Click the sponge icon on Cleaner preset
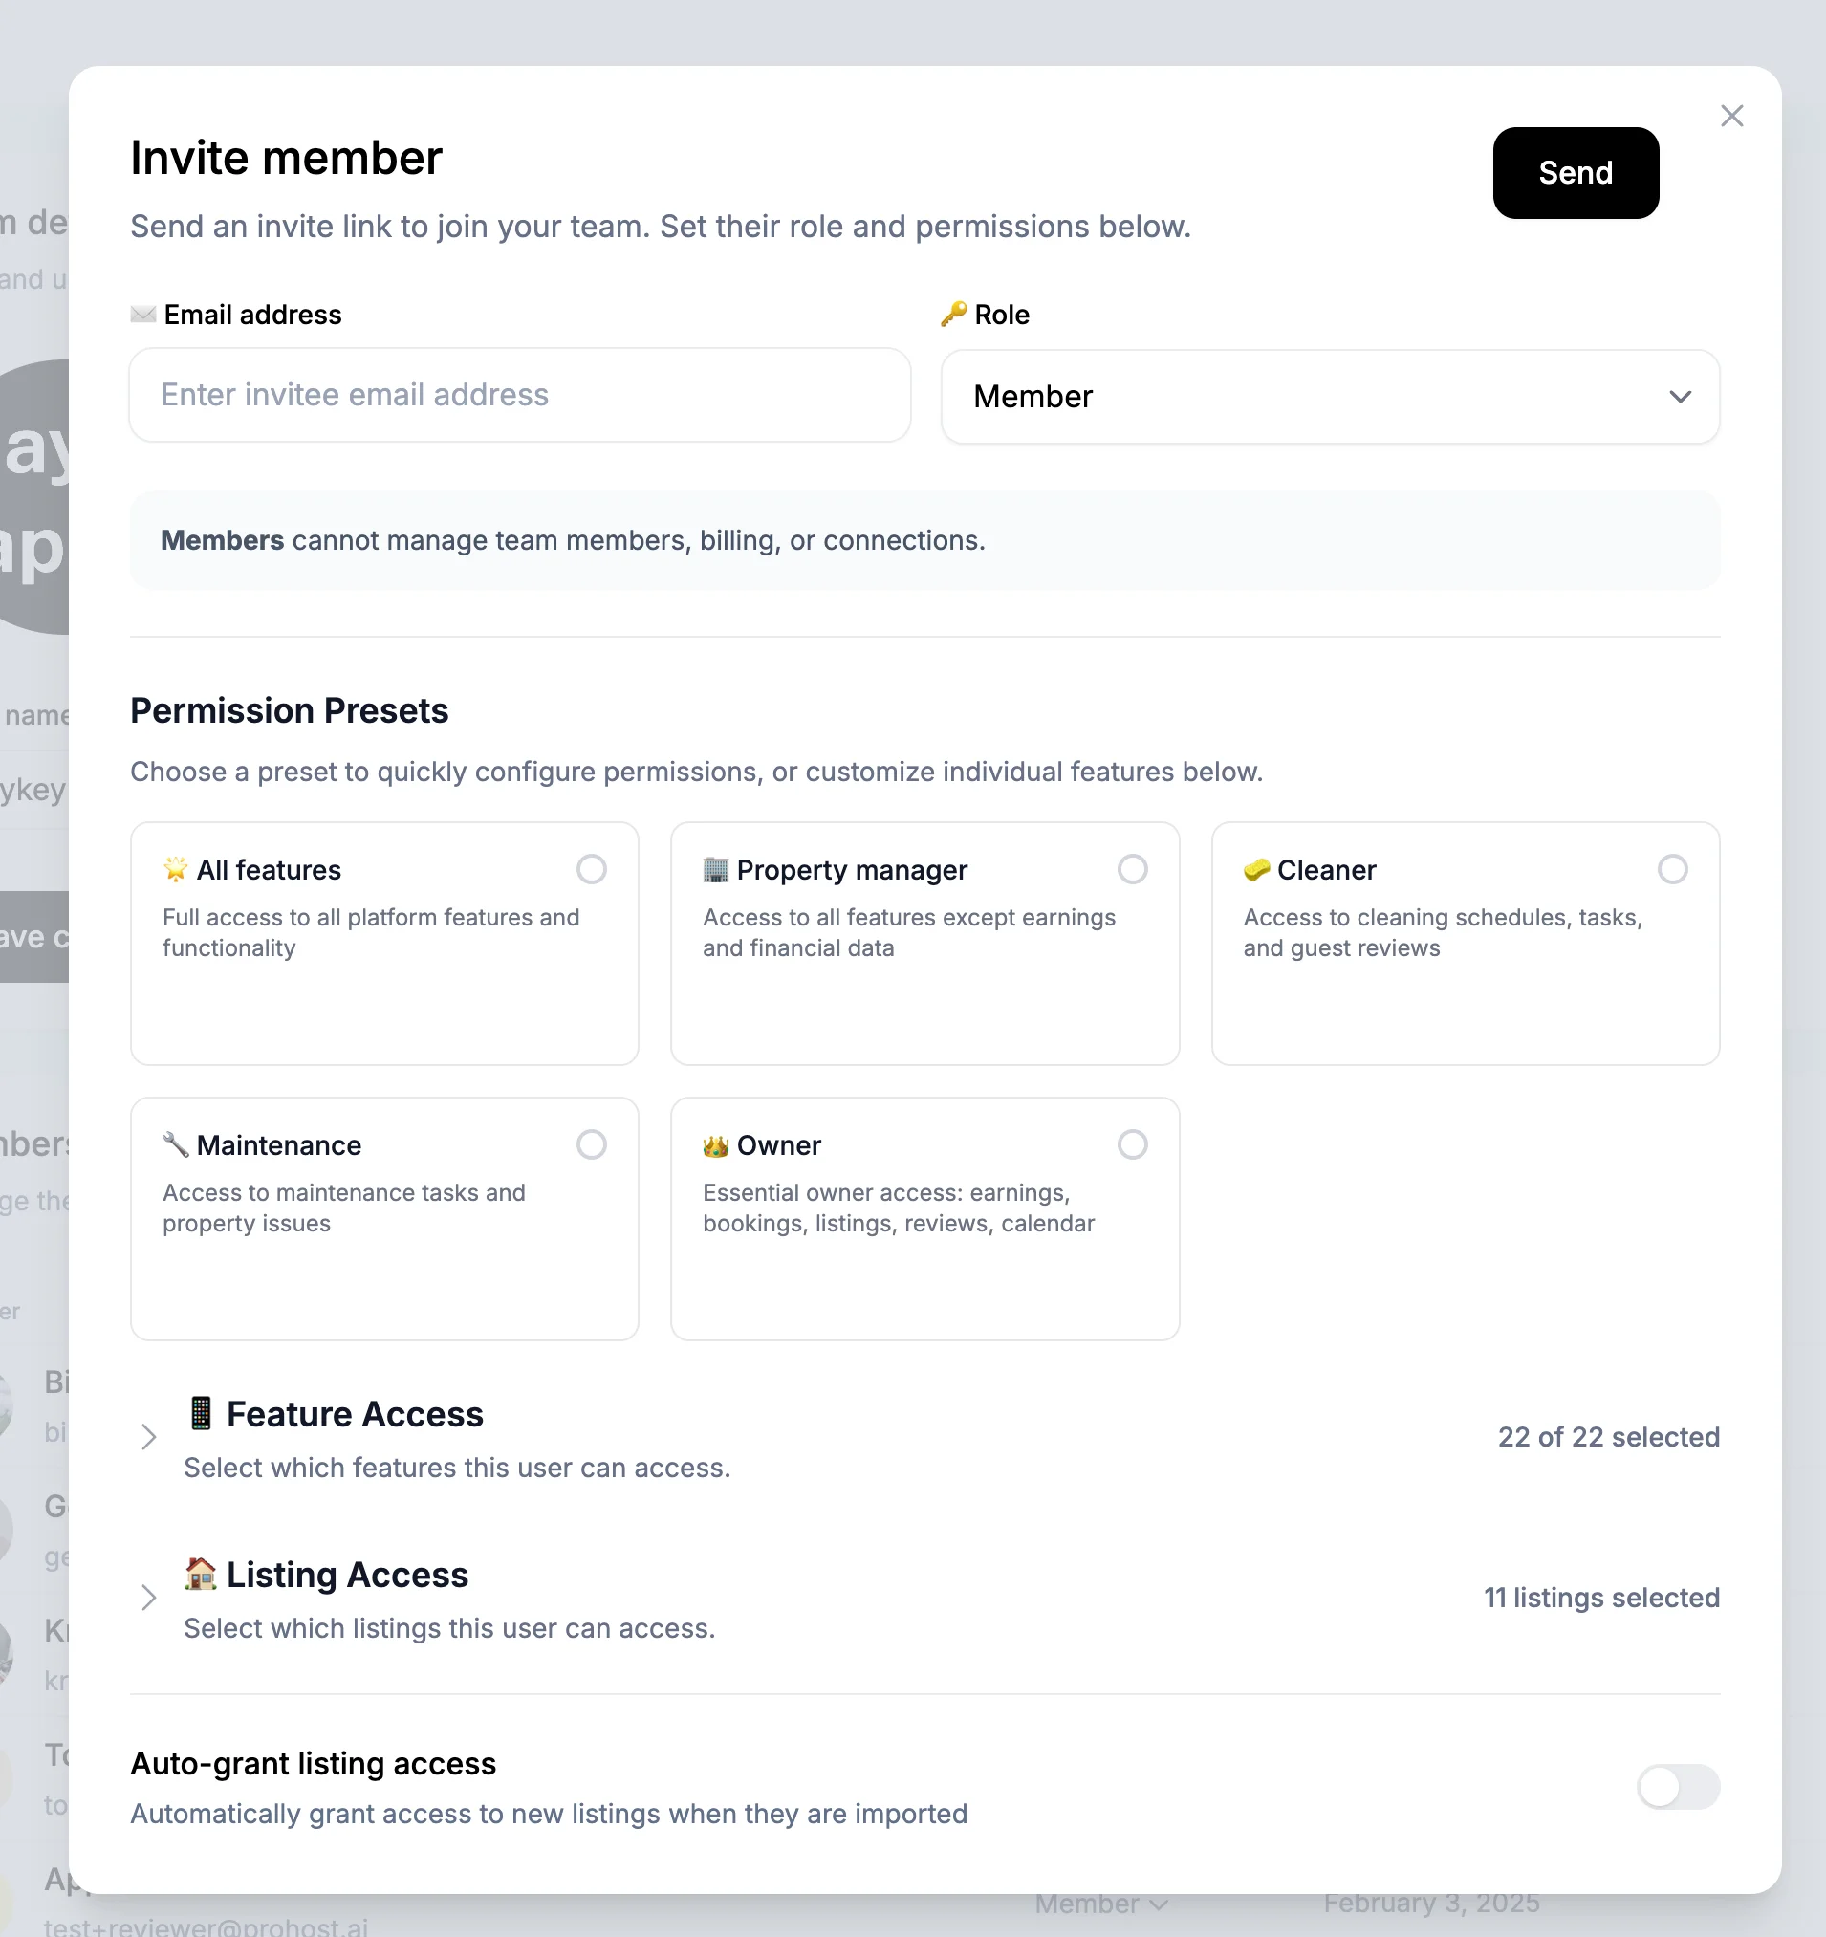 coord(1257,869)
